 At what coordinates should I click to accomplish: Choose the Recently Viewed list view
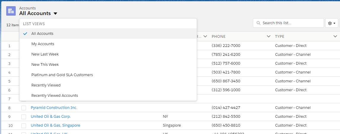click(x=46, y=85)
